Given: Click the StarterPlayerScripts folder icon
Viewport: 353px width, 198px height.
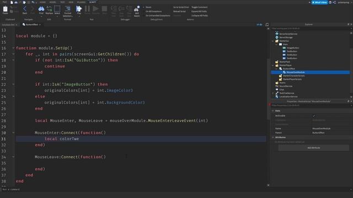Looking at the screenshot, I should click(x=281, y=79).
